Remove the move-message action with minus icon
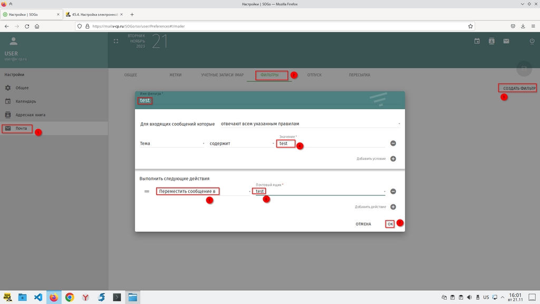 393,192
